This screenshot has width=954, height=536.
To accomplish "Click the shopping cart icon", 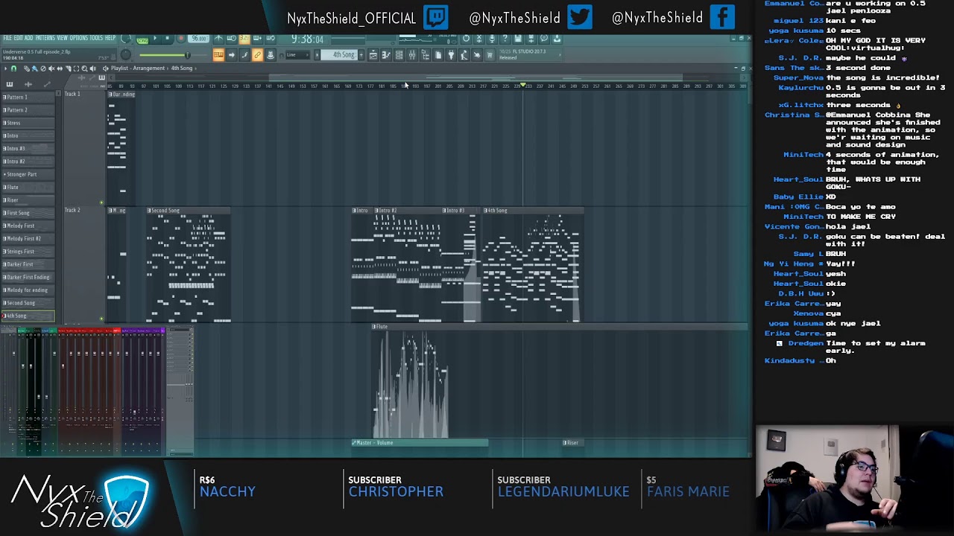I will [490, 55].
